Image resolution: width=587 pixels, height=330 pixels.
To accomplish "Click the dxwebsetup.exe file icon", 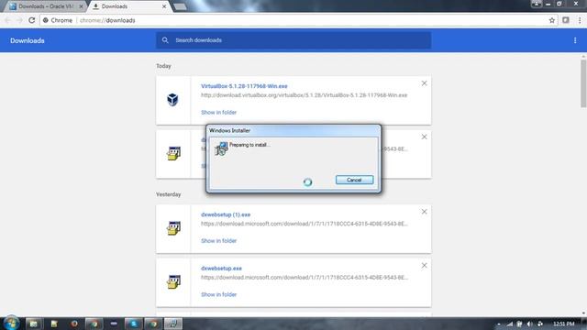I will (x=173, y=281).
